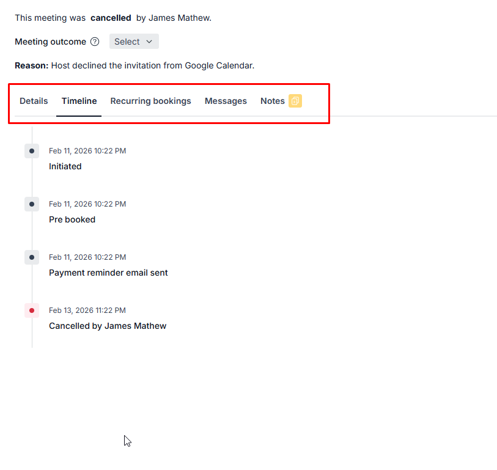Click the chevron arrow in Select dropdown
The image size is (497, 470).
pos(149,42)
